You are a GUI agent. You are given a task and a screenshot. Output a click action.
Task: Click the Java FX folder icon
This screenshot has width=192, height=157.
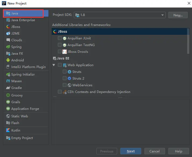click(x=8, y=53)
